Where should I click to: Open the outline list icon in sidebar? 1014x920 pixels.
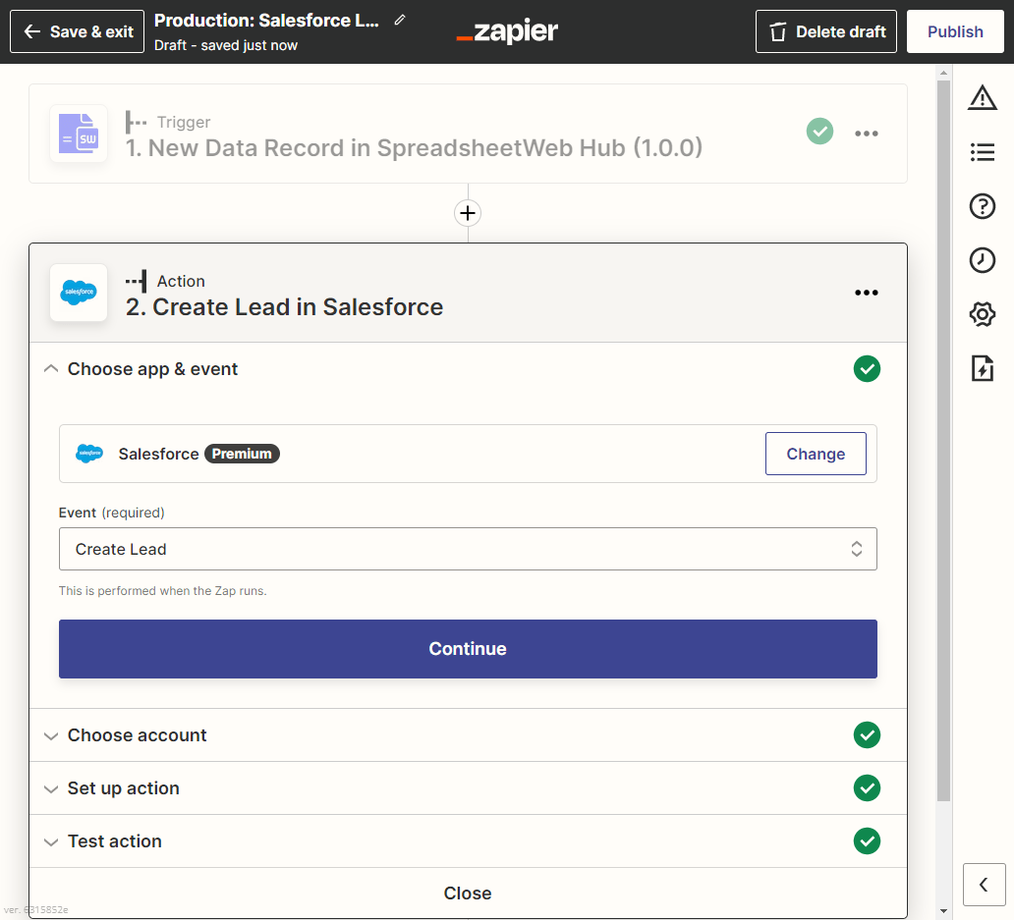982,152
